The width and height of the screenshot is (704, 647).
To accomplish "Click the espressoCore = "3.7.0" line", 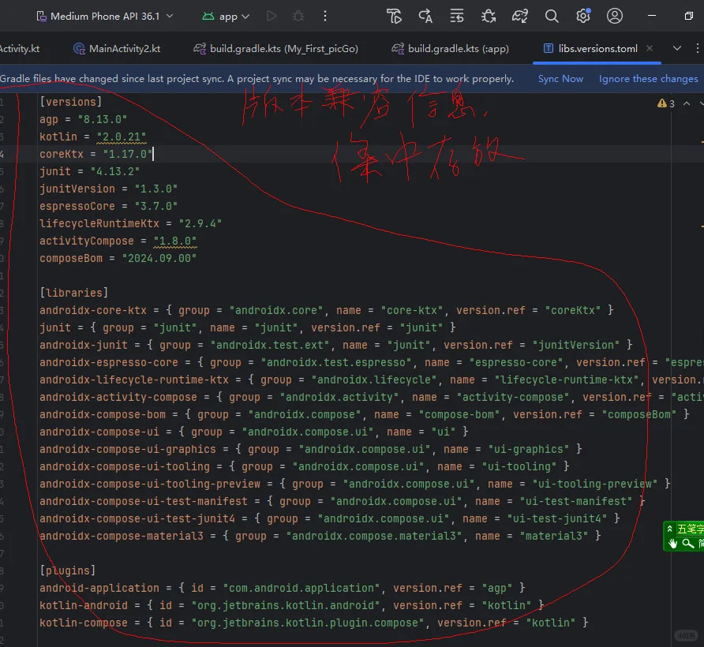I will pyautogui.click(x=109, y=206).
